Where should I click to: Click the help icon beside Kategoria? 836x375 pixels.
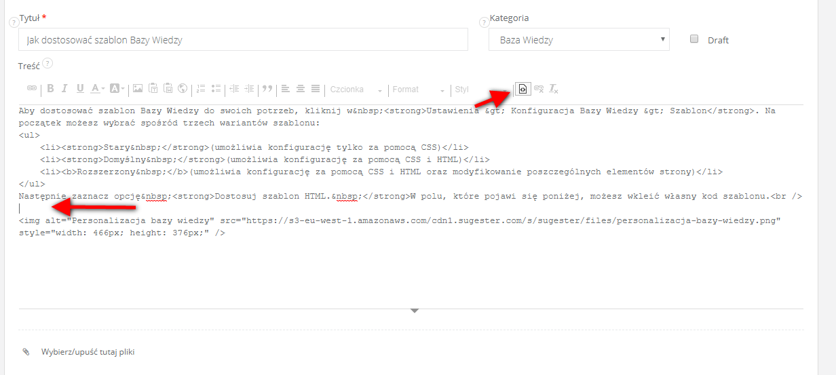pyautogui.click(x=484, y=22)
